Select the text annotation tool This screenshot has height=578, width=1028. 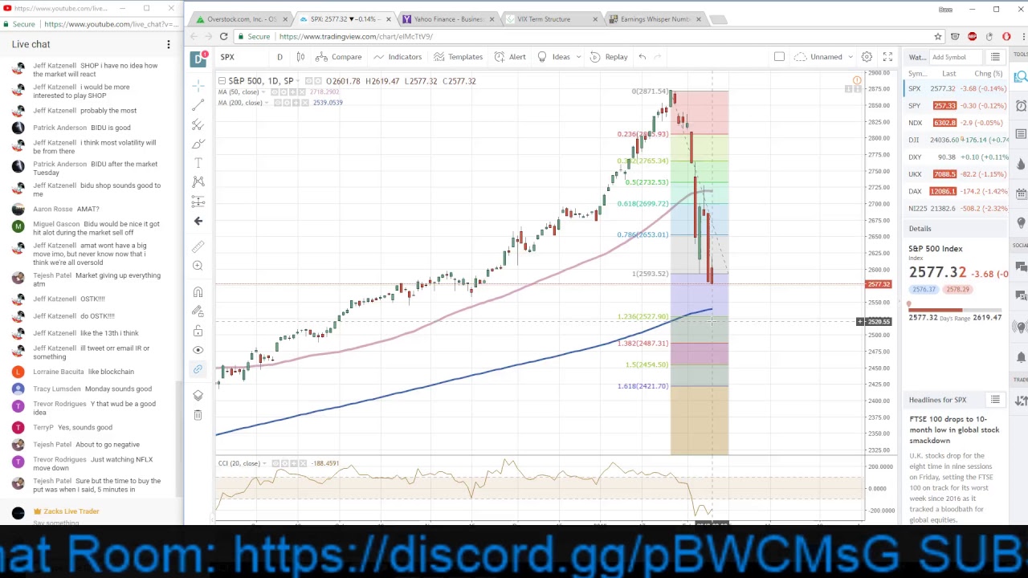tap(198, 163)
